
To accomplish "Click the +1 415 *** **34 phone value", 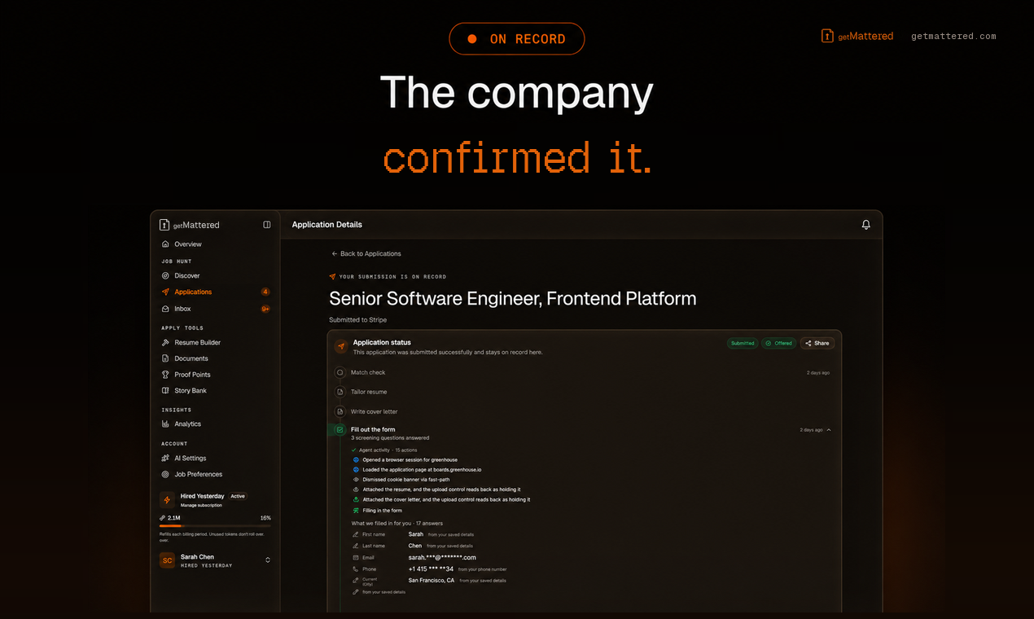I will click(431, 569).
